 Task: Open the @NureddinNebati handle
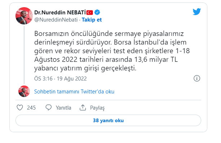coord(56,20)
